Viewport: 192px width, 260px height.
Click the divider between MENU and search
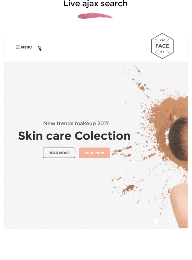pyautogui.click(x=35, y=48)
